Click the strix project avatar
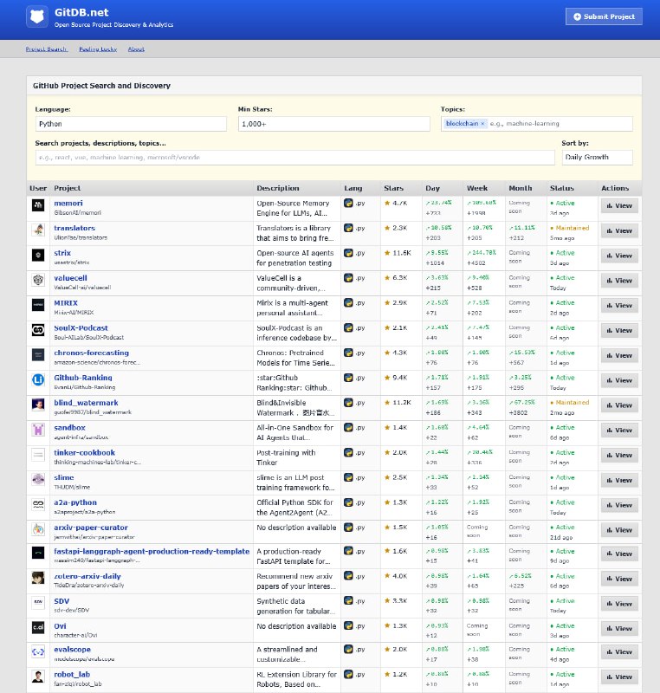 (x=38, y=255)
